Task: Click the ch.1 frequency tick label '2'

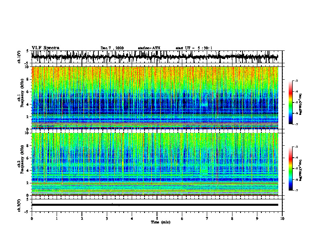Action: coord(28,117)
